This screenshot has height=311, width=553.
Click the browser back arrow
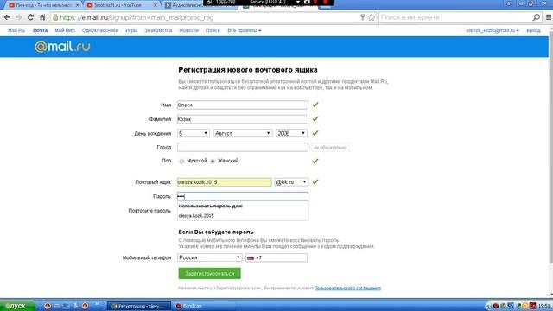click(7, 17)
